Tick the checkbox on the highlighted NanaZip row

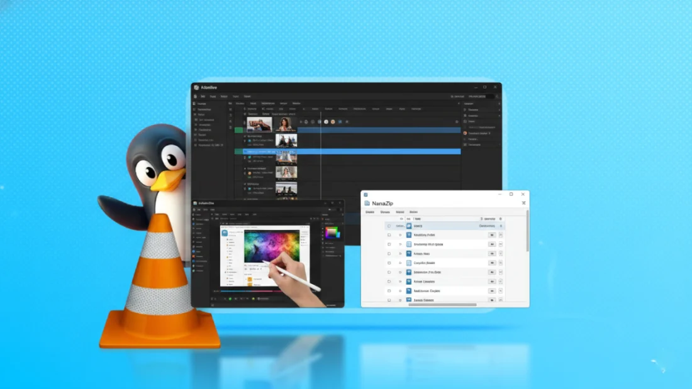(389, 226)
